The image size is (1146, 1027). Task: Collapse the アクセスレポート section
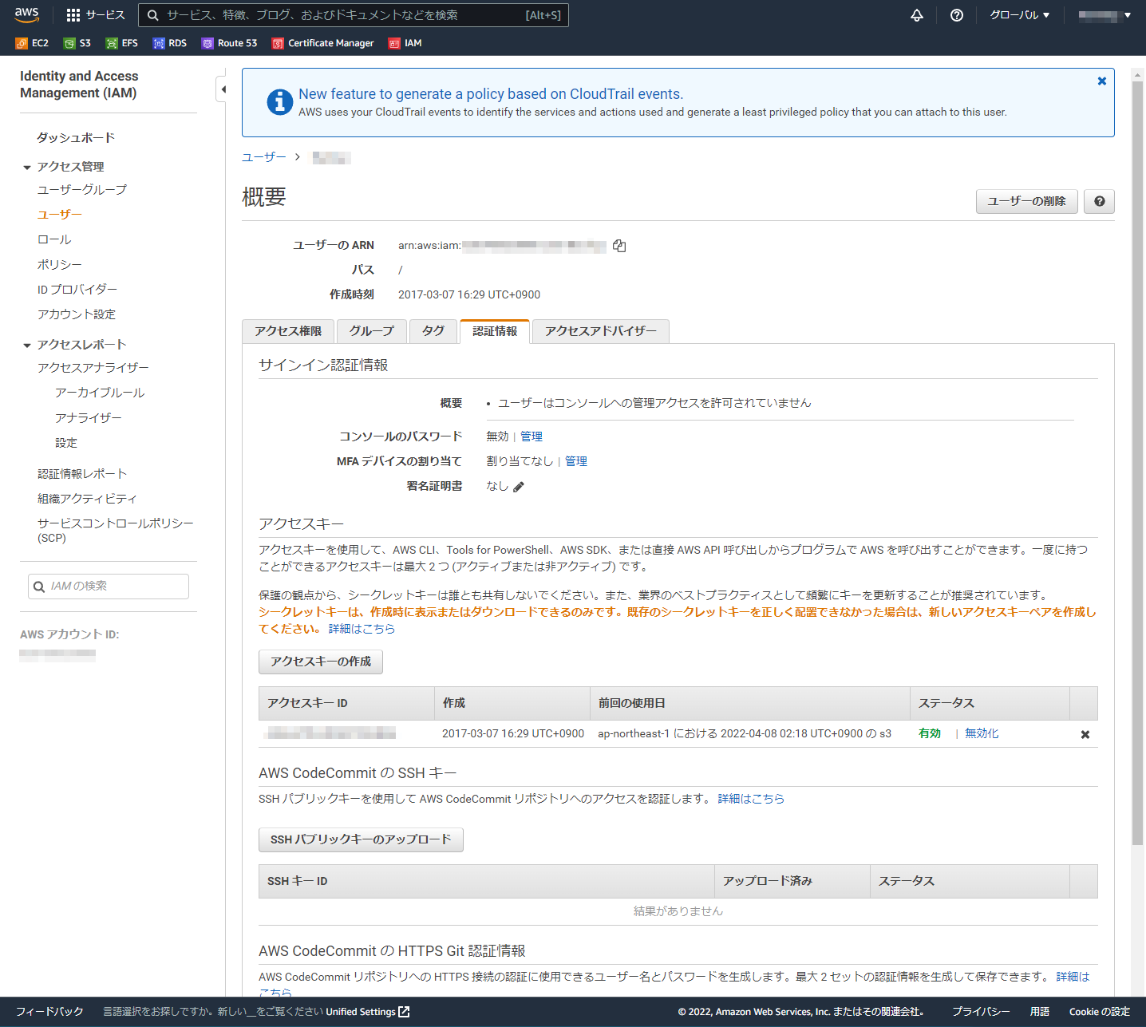[x=27, y=346]
